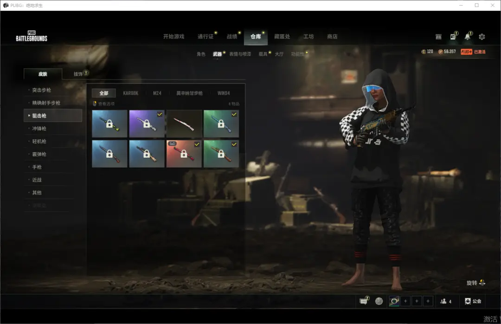Open the 战绩 career tab
The image size is (501, 324).
pos(232,37)
